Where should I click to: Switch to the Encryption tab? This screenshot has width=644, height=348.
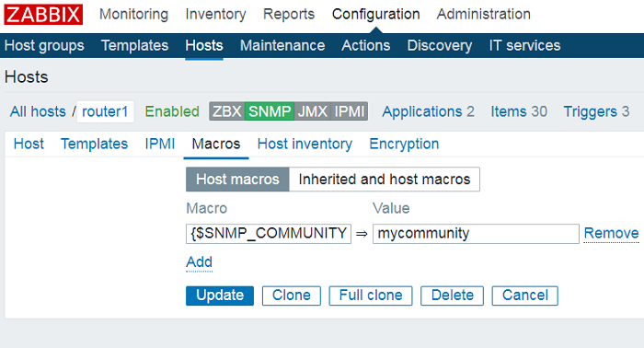click(404, 145)
